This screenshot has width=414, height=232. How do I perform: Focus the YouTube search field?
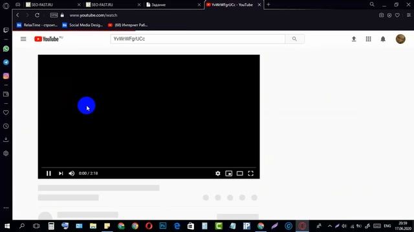(x=198, y=39)
